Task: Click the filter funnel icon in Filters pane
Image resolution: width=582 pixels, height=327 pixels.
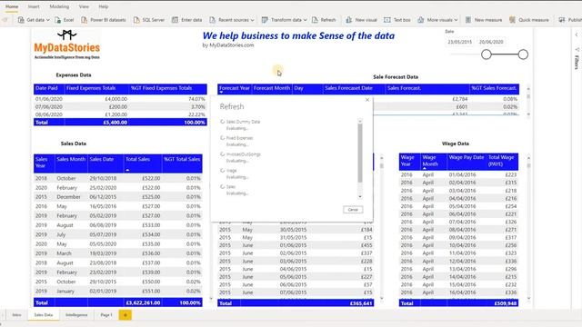Action: (577, 49)
